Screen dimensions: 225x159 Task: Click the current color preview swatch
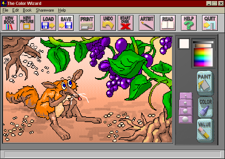[x=184, y=44]
